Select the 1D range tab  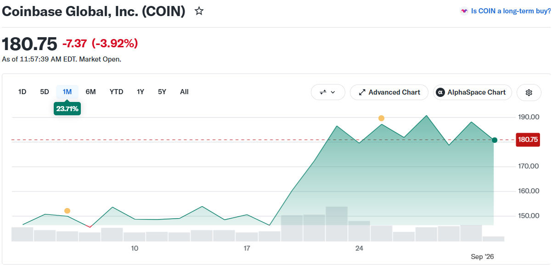pos(22,92)
